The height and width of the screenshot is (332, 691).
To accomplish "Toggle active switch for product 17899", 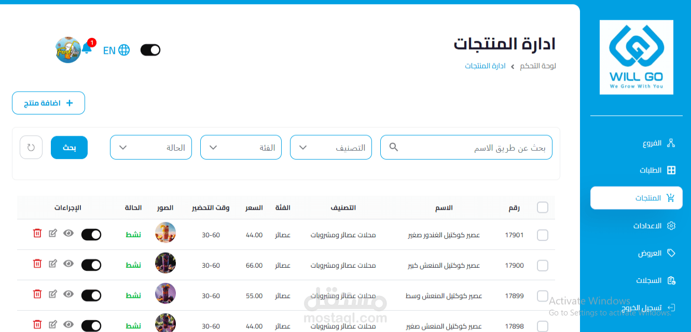I will pyautogui.click(x=91, y=296).
